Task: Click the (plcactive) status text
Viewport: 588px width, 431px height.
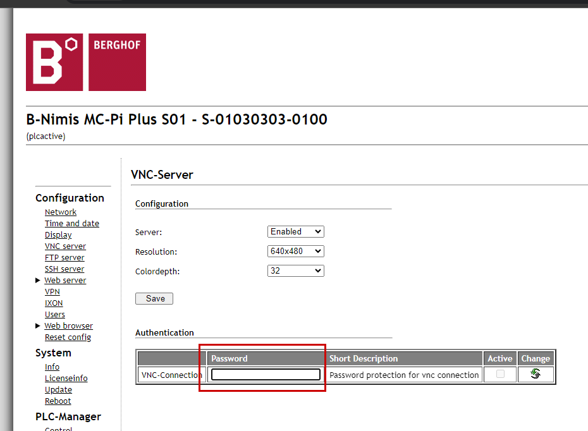Action: pyautogui.click(x=46, y=136)
